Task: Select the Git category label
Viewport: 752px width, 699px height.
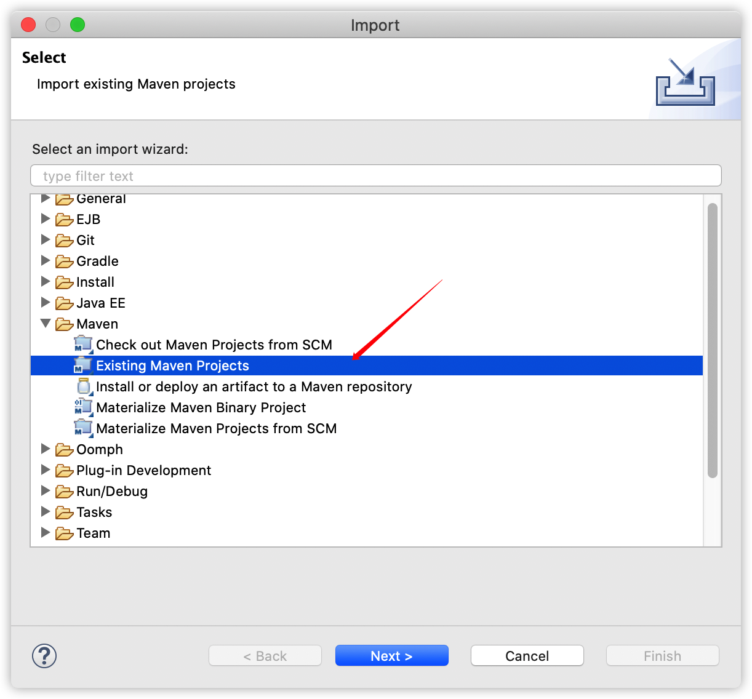Action: 86,241
